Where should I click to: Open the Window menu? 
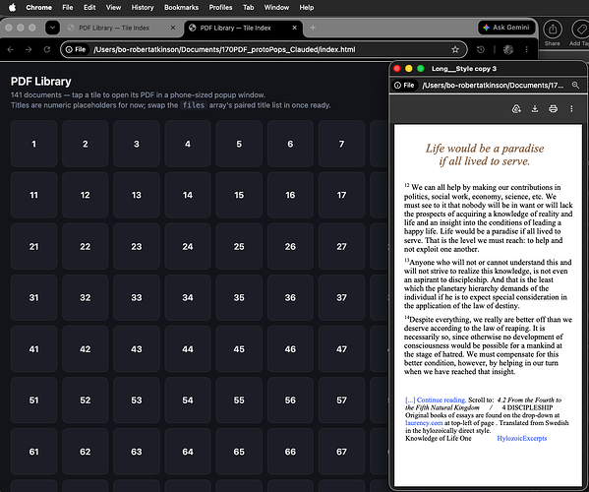(x=276, y=7)
